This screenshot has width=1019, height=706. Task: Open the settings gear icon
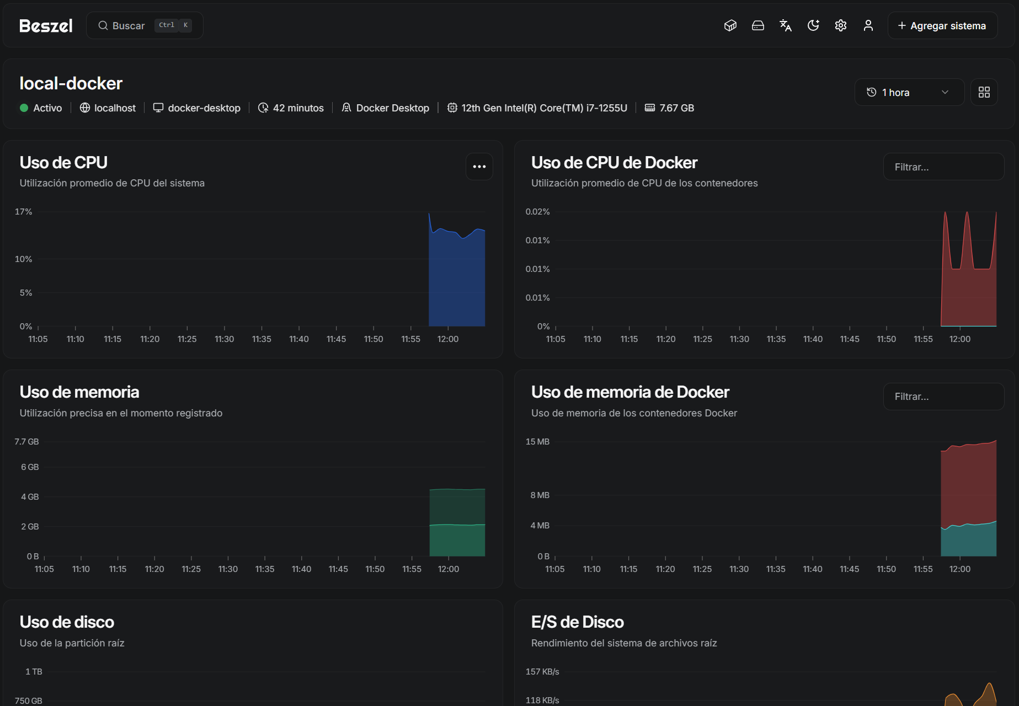(x=840, y=25)
